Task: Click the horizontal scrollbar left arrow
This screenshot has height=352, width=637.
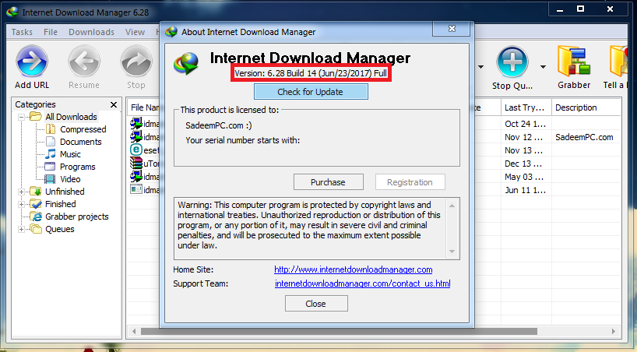Action: click(x=134, y=332)
